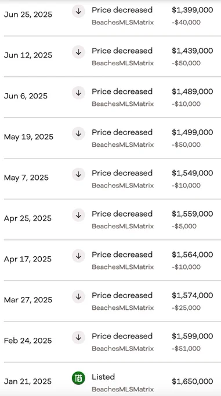Click the Jan 21, 2025 date

tap(28, 381)
